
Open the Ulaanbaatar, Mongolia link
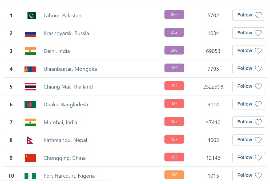tap(70, 69)
